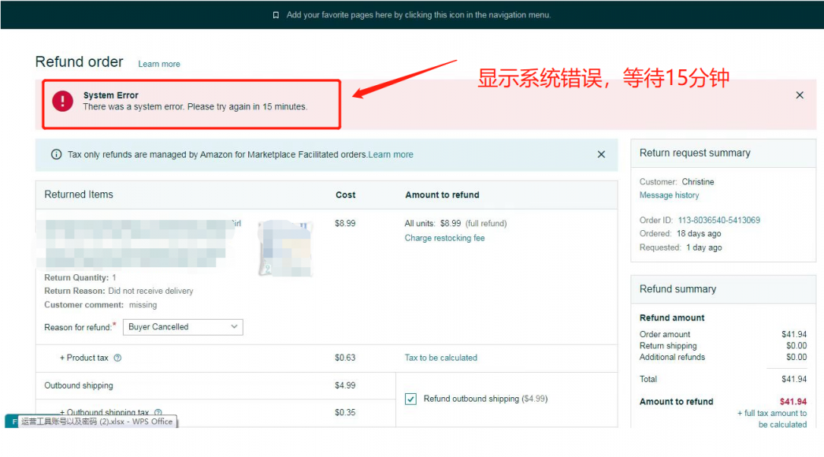This screenshot has width=824, height=457.
Task: Click the bookmark icon in the top bar
Action: click(276, 15)
